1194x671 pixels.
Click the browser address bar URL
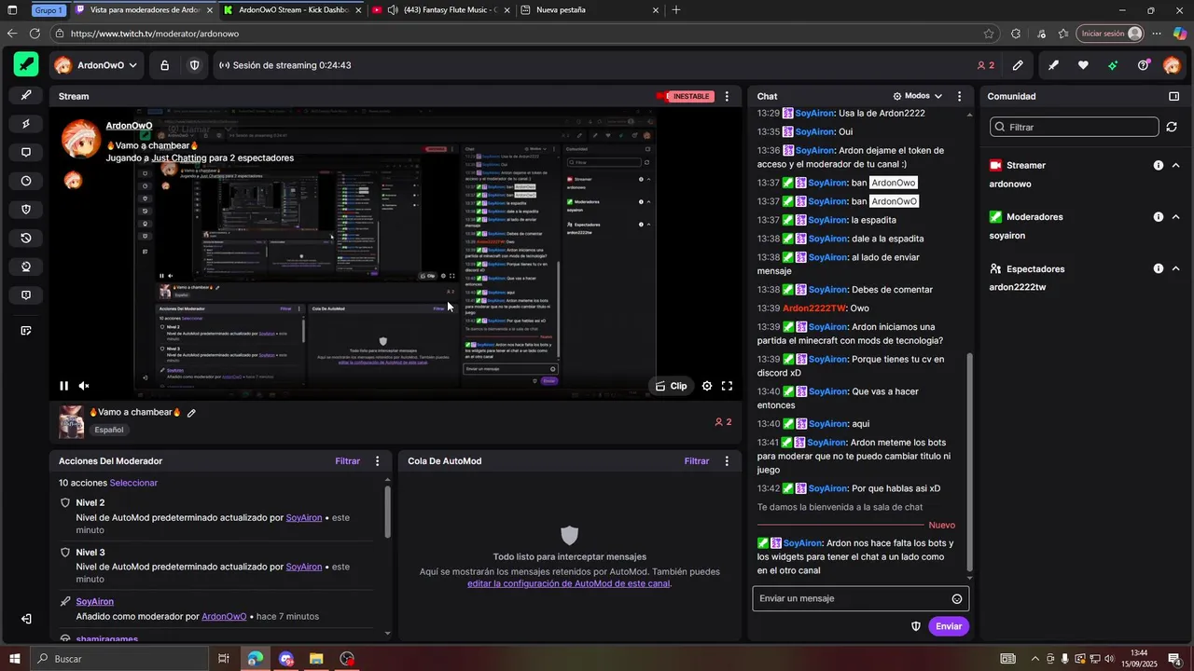pyautogui.click(x=155, y=34)
